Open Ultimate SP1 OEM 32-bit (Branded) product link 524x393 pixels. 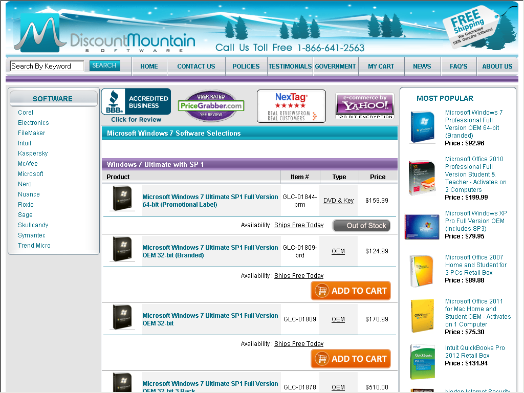tap(210, 251)
